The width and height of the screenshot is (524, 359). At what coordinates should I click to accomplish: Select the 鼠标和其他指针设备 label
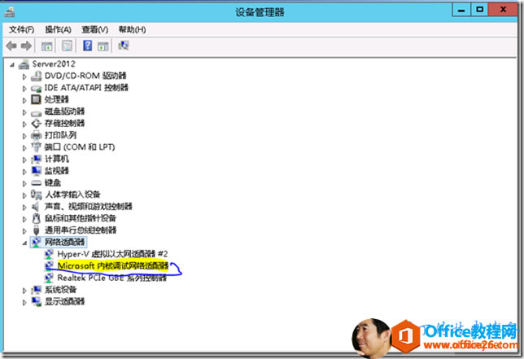tap(81, 218)
